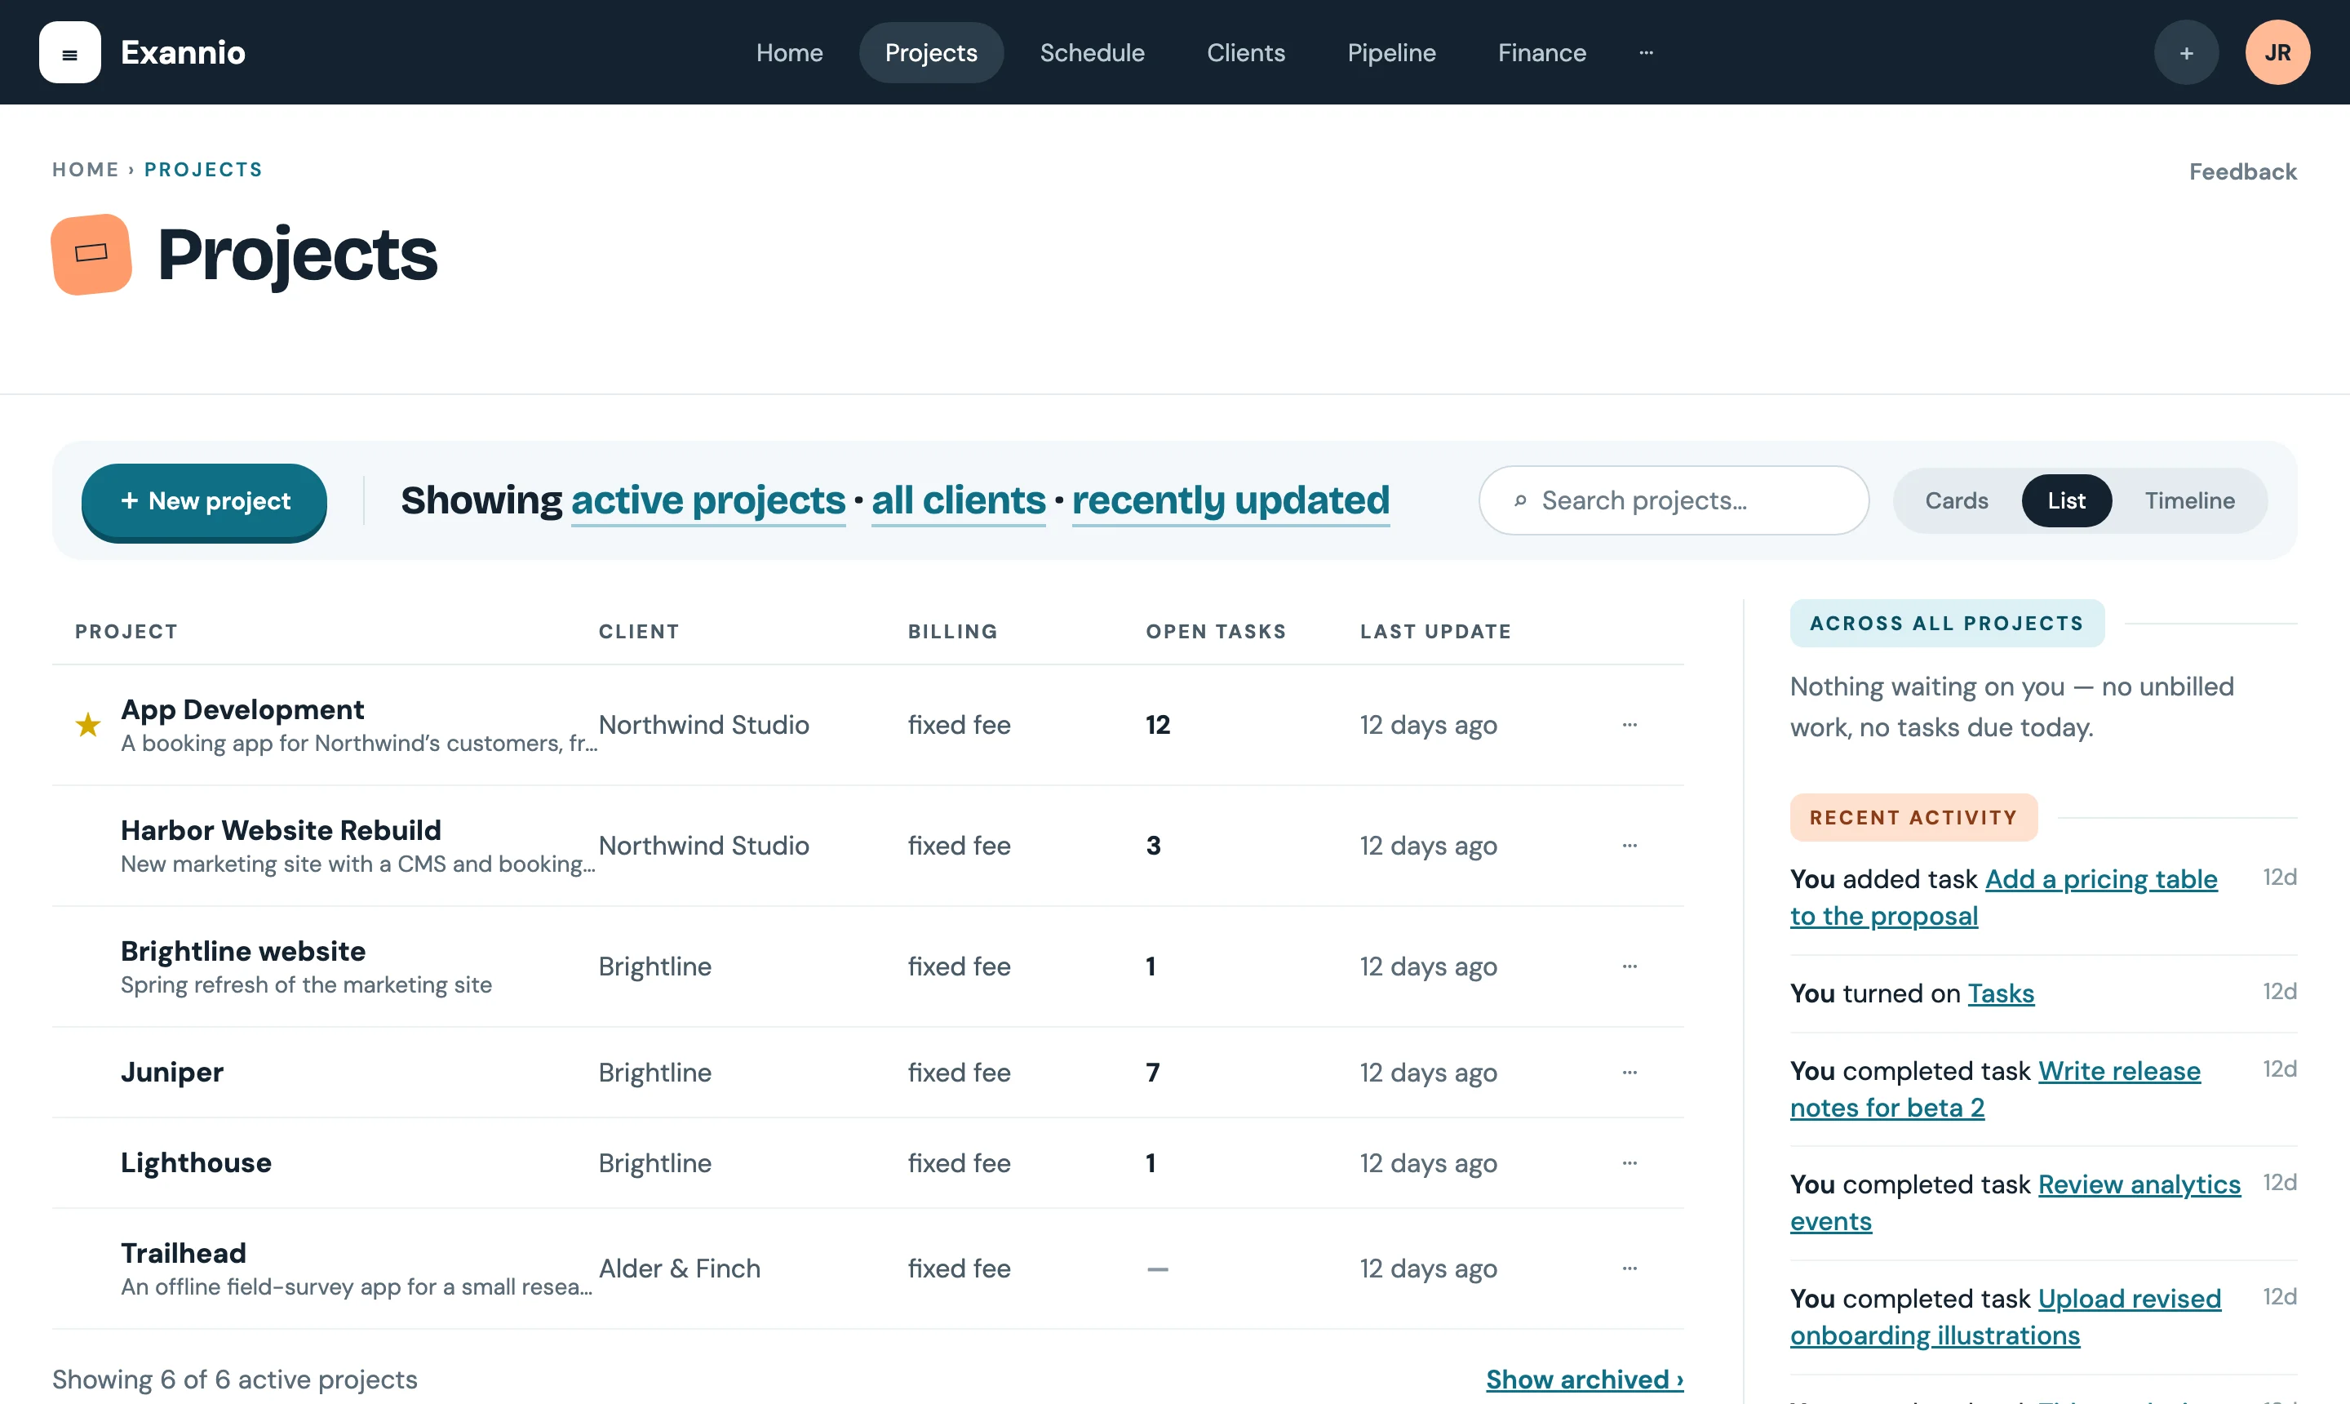2350x1404 pixels.
Task: Open row options for Juniper
Action: click(x=1629, y=1072)
